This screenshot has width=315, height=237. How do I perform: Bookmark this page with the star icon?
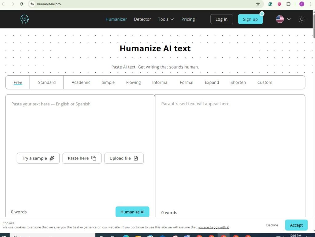click(x=258, y=4)
